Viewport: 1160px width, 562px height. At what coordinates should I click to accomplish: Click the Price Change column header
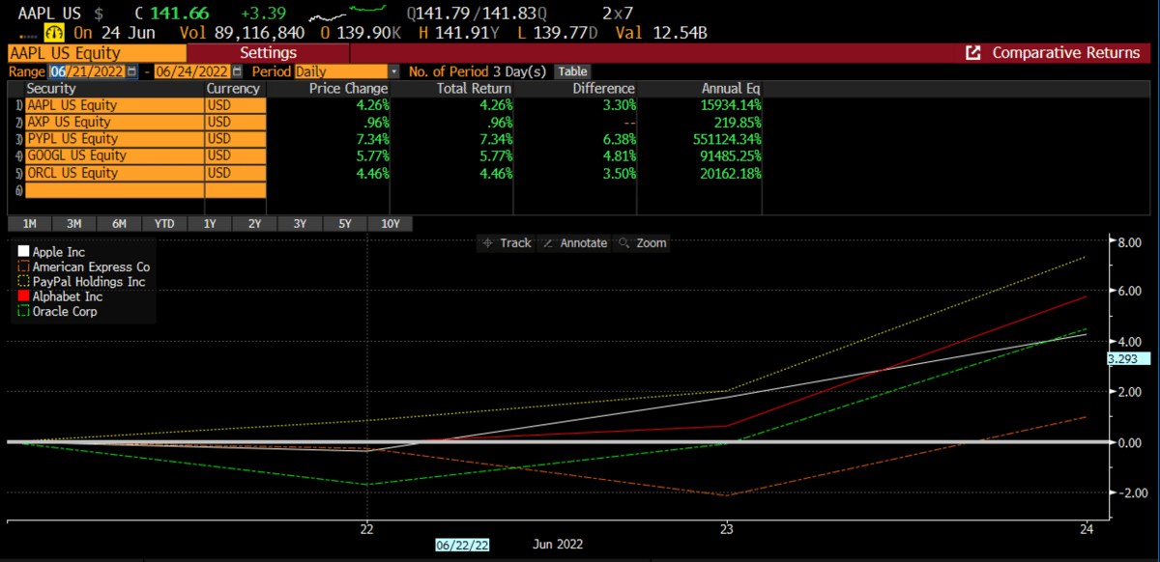tap(348, 89)
